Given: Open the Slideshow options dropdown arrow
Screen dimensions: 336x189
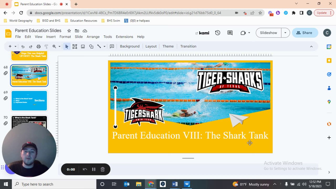Looking at the screenshot, I should point(285,33).
